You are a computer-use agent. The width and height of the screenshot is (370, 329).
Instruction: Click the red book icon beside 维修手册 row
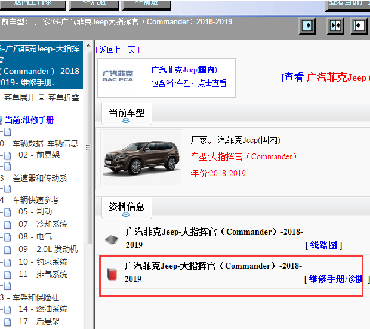112,274
